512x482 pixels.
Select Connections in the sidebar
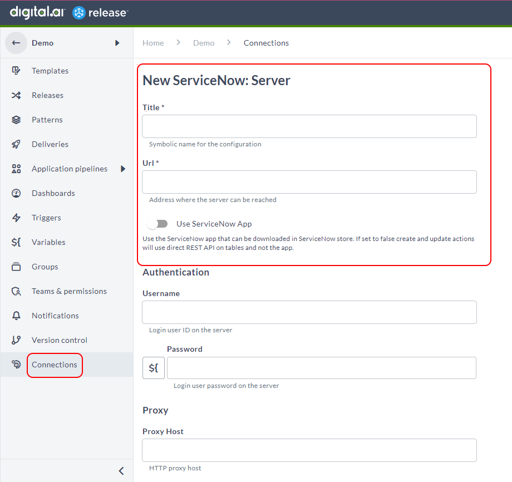(x=54, y=365)
